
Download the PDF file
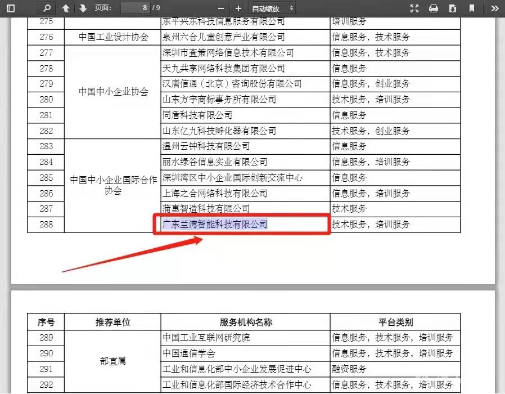click(453, 8)
